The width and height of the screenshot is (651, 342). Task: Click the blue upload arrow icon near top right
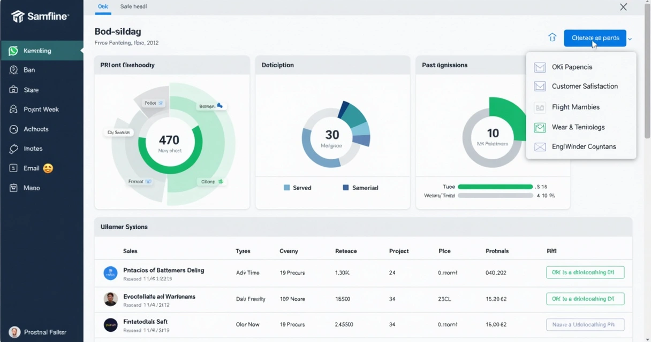pos(552,37)
